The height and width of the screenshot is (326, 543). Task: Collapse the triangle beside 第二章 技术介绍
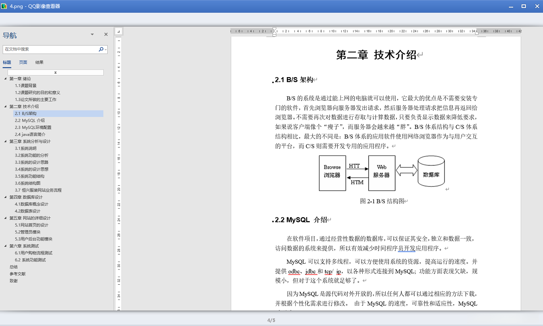[6, 107]
